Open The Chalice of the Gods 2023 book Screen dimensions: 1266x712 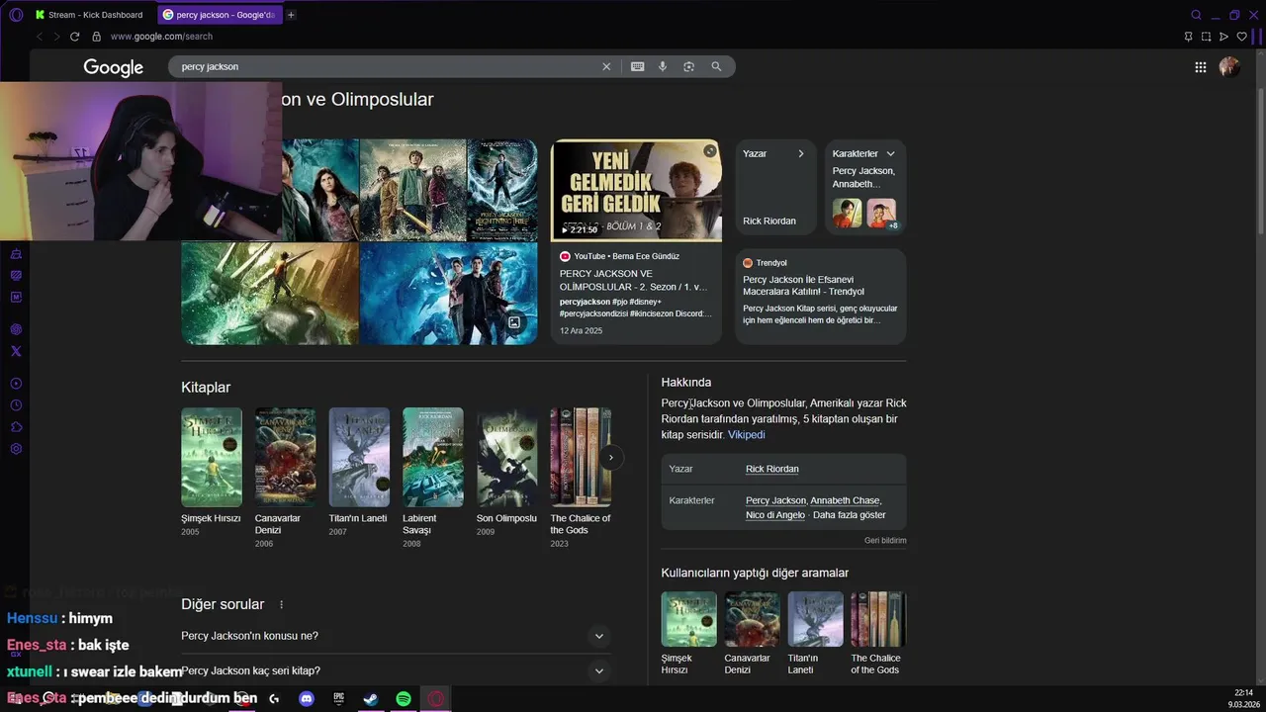point(581,477)
